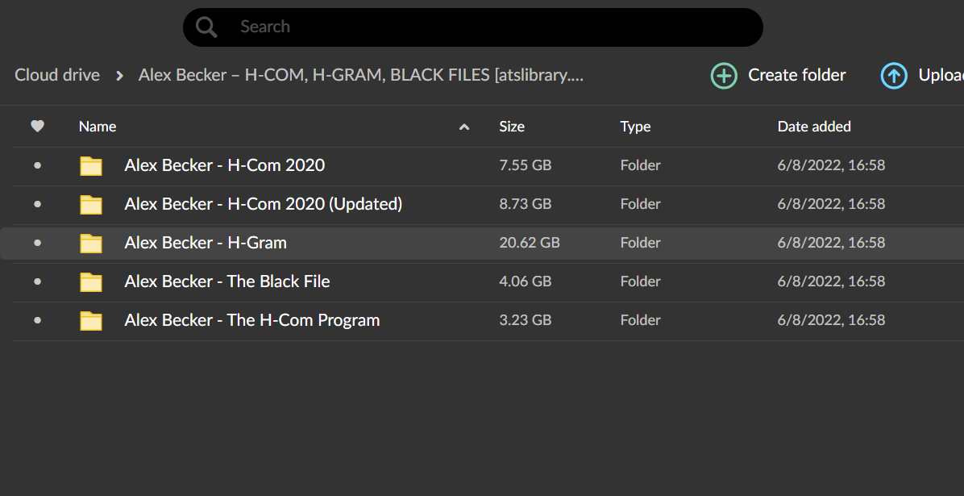Click folder icon for H-Com 2020 (Updated)
Viewport: 964px width, 496px height.
click(91, 204)
